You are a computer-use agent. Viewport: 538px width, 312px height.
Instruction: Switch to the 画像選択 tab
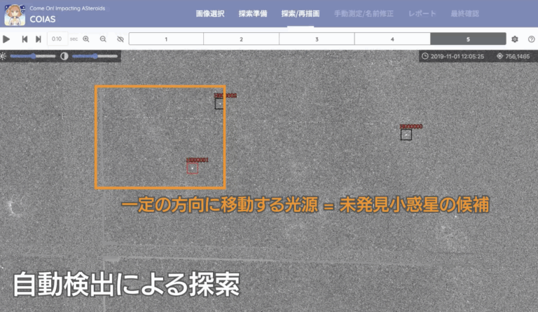tap(210, 14)
